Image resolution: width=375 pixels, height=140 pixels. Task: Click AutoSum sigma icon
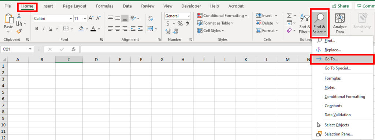289,15
